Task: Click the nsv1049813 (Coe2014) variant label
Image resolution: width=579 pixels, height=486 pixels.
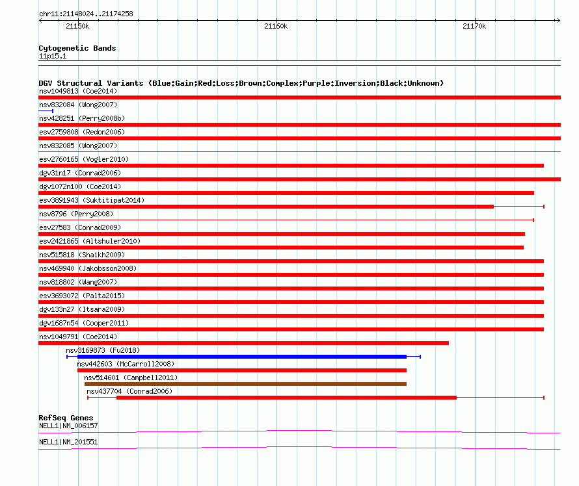Action: 78,91
